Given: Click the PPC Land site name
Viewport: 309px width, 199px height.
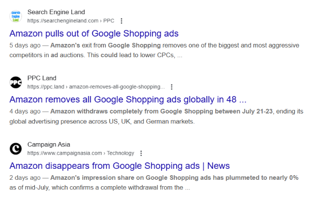Looking at the screenshot, I should pyautogui.click(x=42, y=78).
